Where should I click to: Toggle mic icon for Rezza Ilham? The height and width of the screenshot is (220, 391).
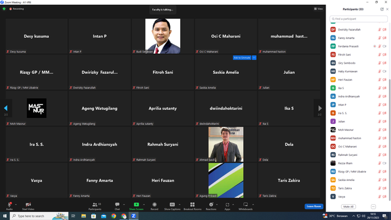pyautogui.click(x=379, y=163)
